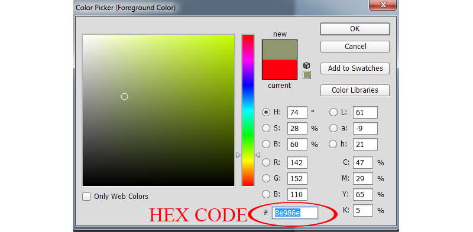Click the out-of-gamut warning cube icon
Viewport: 473px width, 232px height.
306,66
